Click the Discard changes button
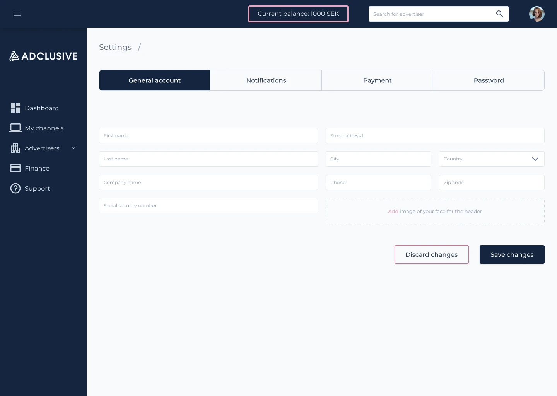The height and width of the screenshot is (396, 557). (x=432, y=254)
